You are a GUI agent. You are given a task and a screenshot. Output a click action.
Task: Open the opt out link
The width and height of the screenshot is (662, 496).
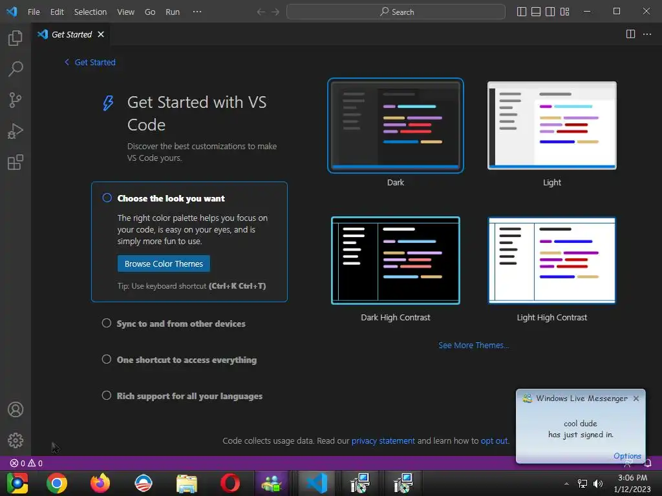pyautogui.click(x=495, y=440)
